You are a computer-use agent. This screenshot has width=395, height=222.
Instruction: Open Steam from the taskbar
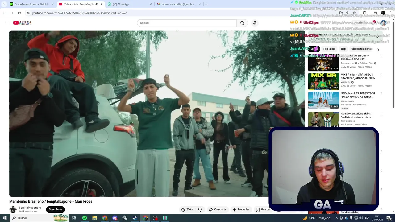coord(135,218)
